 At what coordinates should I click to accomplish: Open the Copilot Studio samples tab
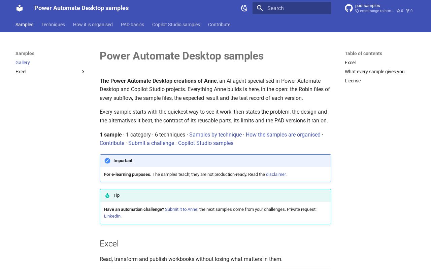(x=176, y=25)
